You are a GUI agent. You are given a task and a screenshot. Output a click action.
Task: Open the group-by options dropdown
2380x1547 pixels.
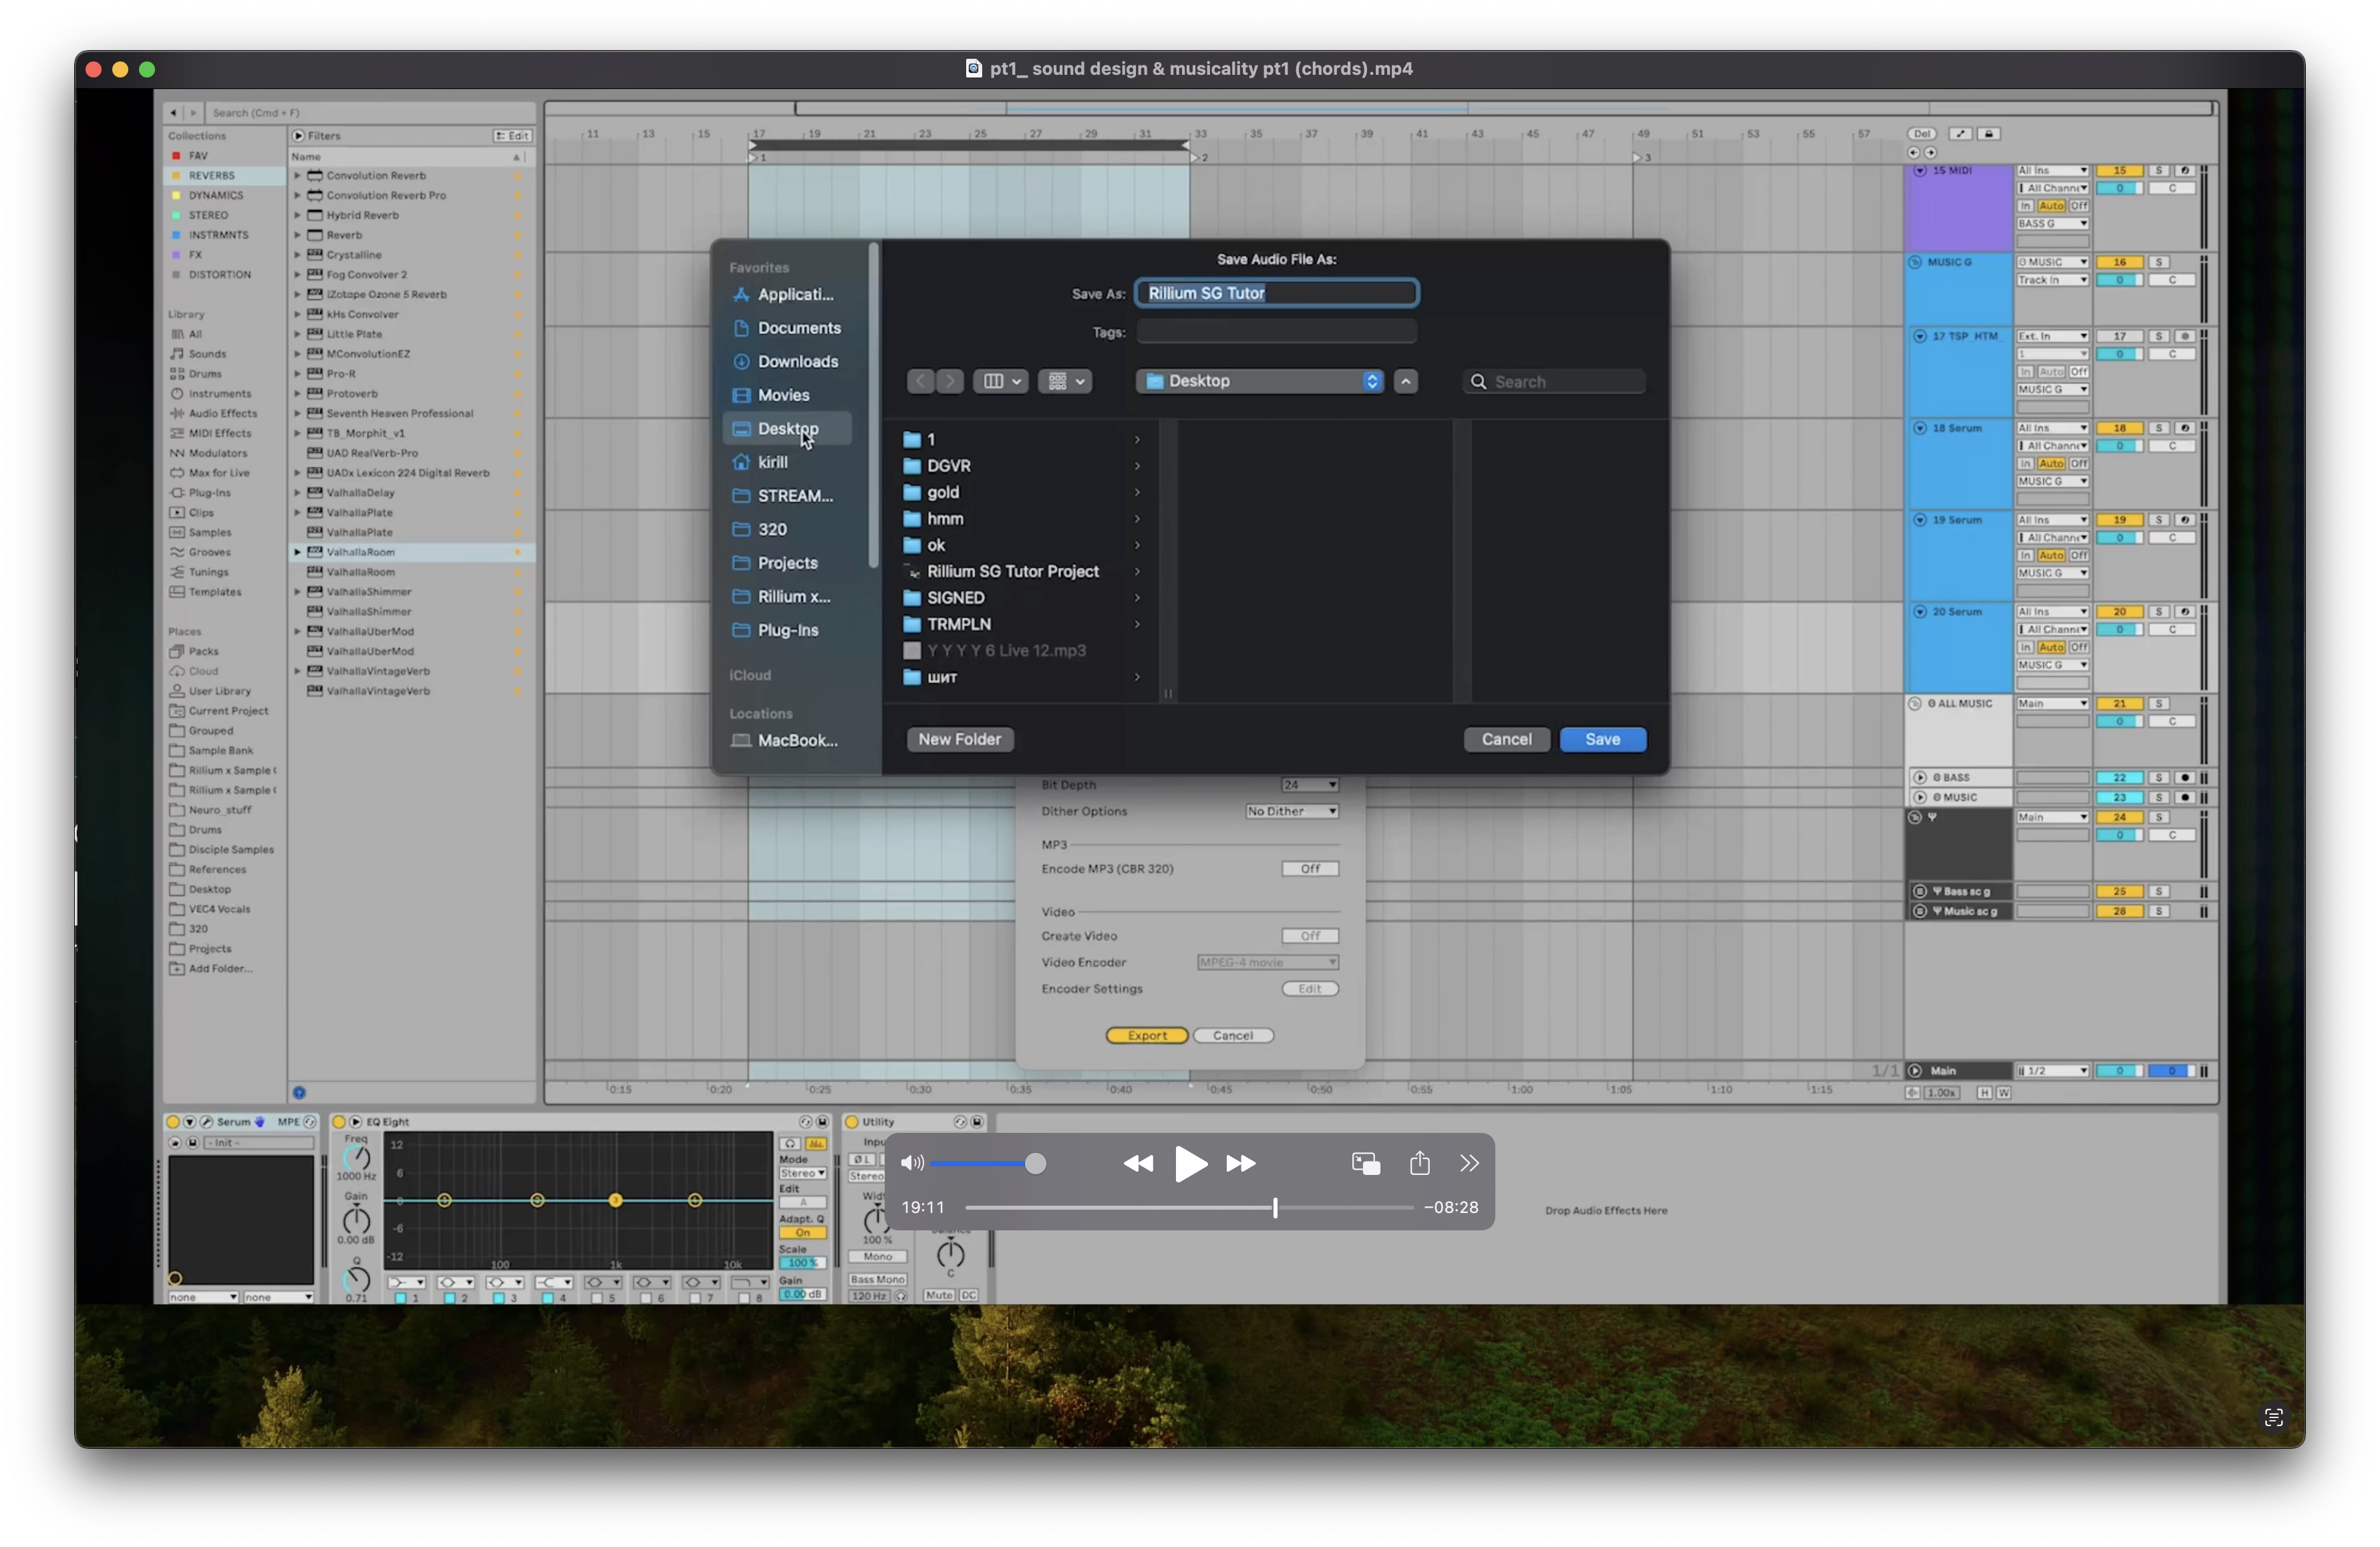click(x=1065, y=381)
